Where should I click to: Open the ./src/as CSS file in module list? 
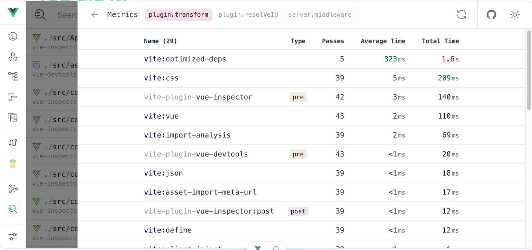click(x=52, y=69)
